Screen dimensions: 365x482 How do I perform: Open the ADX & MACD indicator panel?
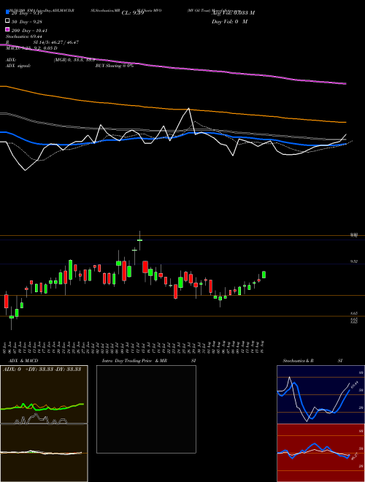click(x=44, y=424)
